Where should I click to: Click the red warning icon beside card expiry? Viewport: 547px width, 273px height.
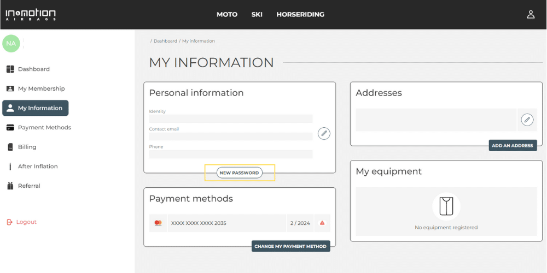(x=322, y=223)
